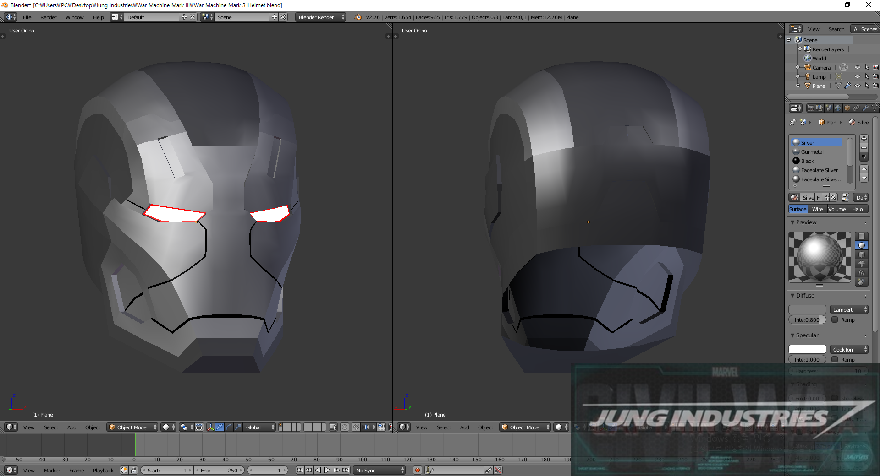Open the timeline Marker menu
Image resolution: width=880 pixels, height=476 pixels.
tap(52, 470)
